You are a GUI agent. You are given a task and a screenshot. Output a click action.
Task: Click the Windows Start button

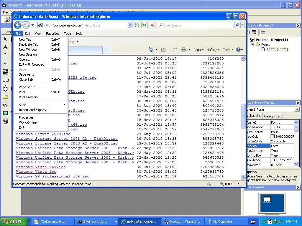[x=14, y=222]
